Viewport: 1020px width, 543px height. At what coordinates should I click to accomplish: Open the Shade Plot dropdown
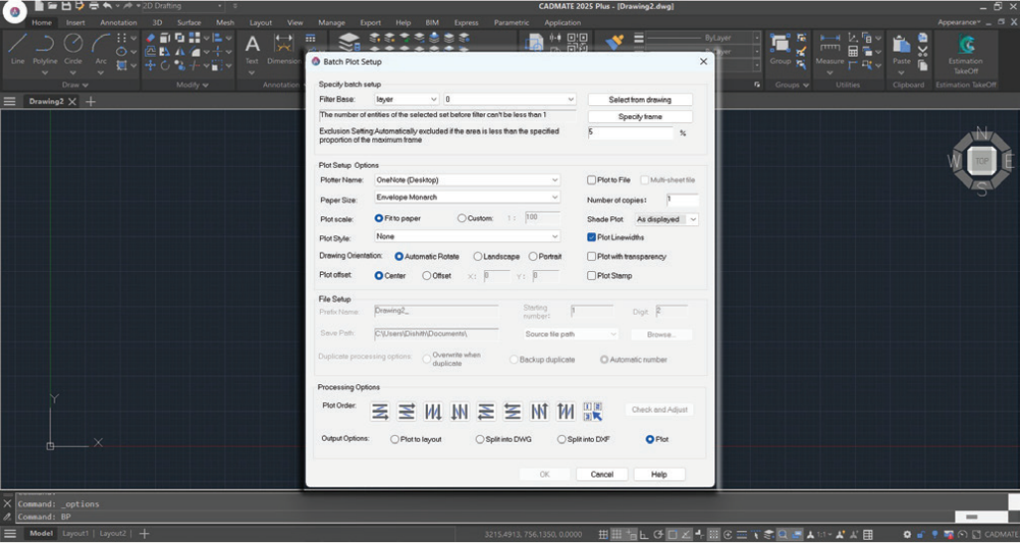coord(667,218)
